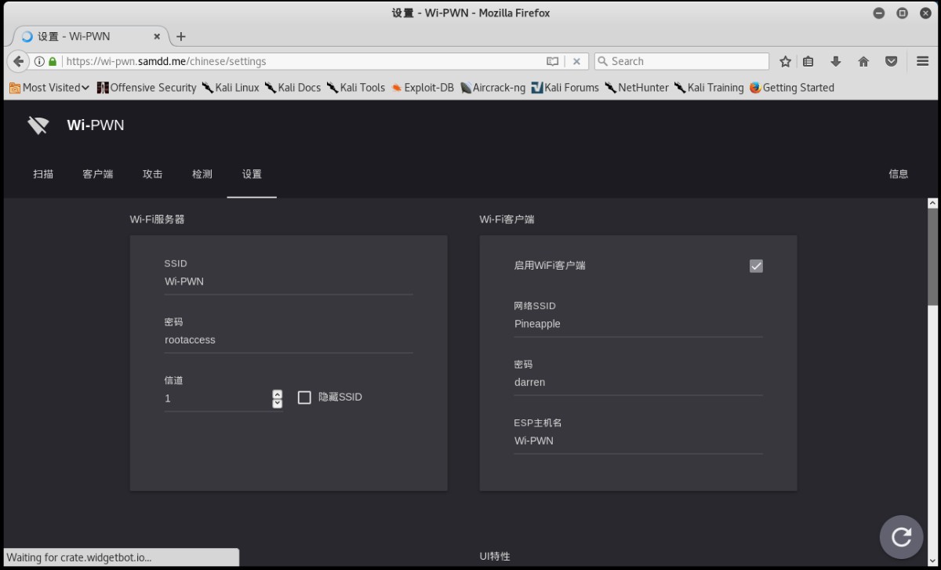The image size is (941, 570).
Task: Open the 攻击 tab
Action: point(153,174)
